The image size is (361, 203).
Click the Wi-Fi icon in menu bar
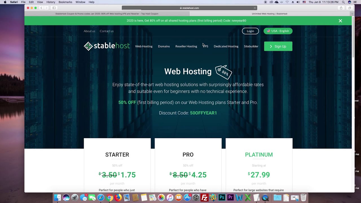click(287, 2)
